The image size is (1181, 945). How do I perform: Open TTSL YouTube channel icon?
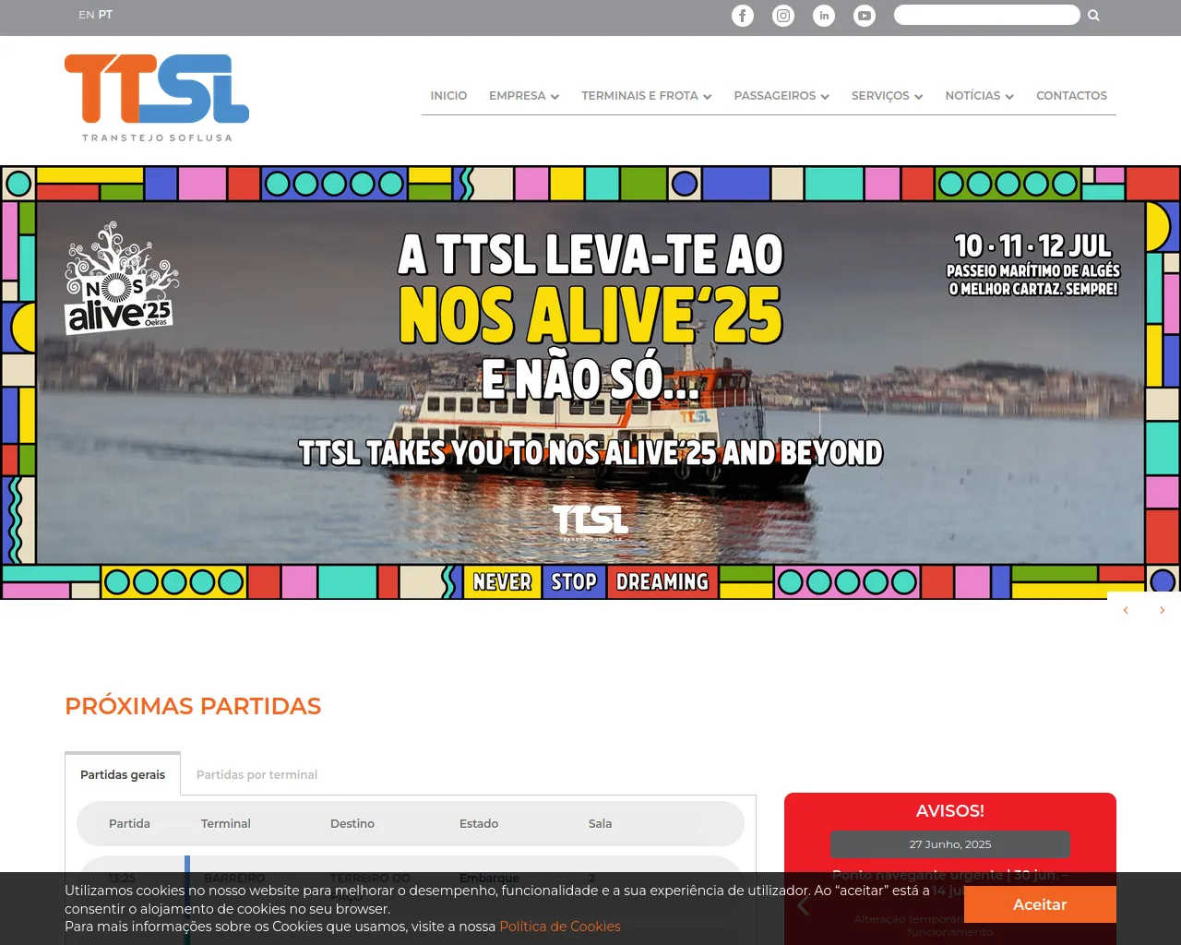point(865,16)
